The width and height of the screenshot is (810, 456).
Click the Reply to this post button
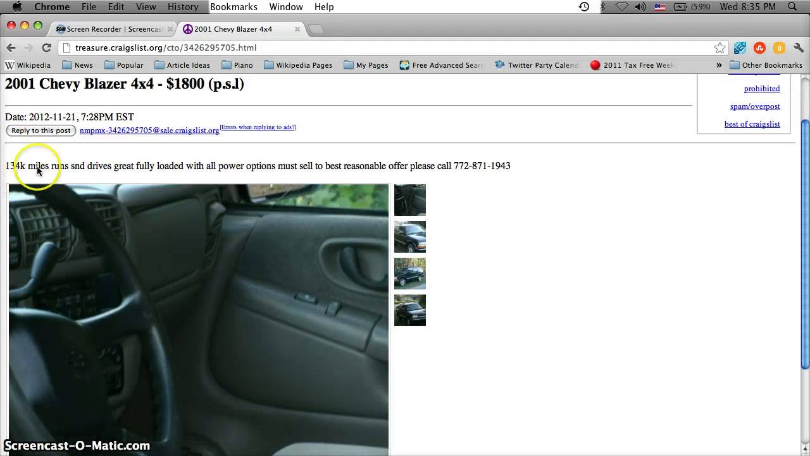[41, 130]
